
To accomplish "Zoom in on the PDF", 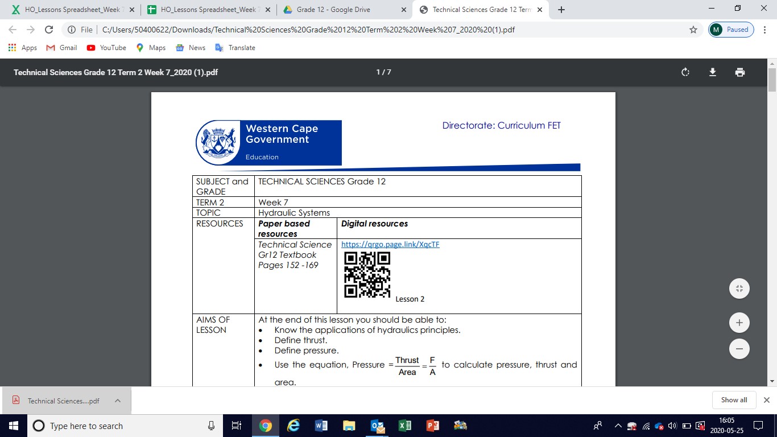I will 739,323.
